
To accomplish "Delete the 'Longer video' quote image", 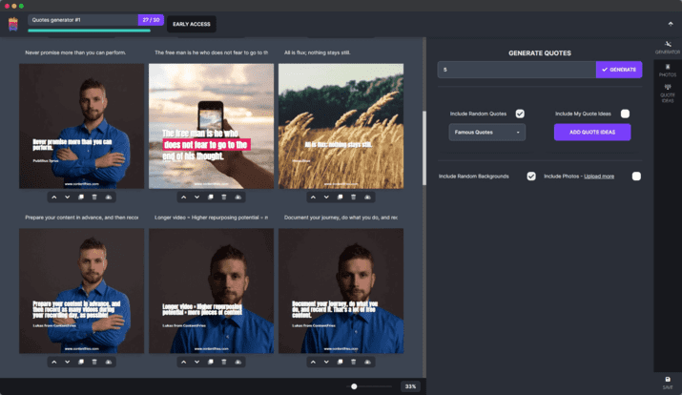I will [x=224, y=362].
